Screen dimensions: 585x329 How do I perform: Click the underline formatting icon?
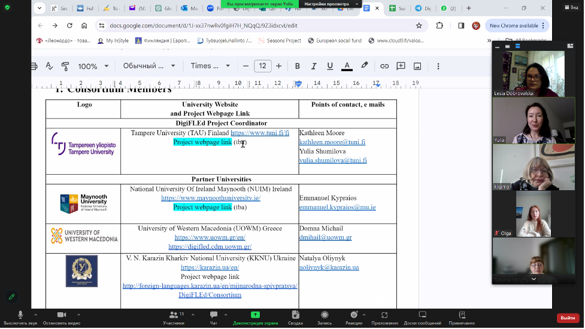point(330,66)
